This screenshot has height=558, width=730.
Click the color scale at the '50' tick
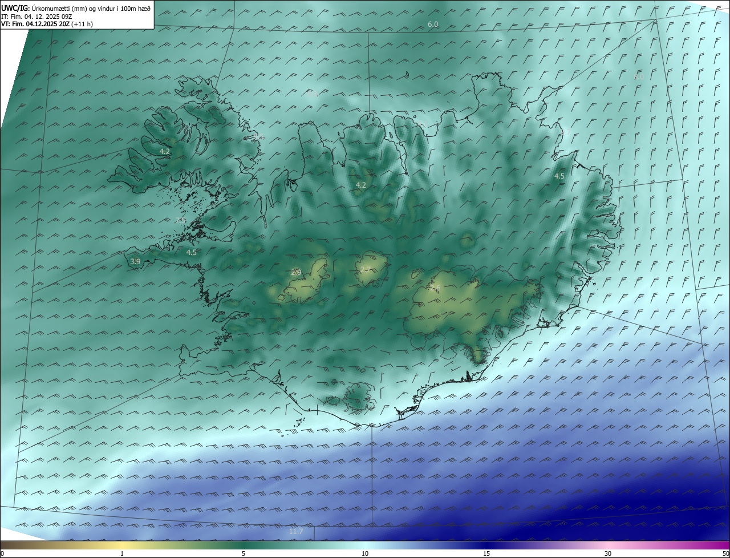(x=725, y=553)
